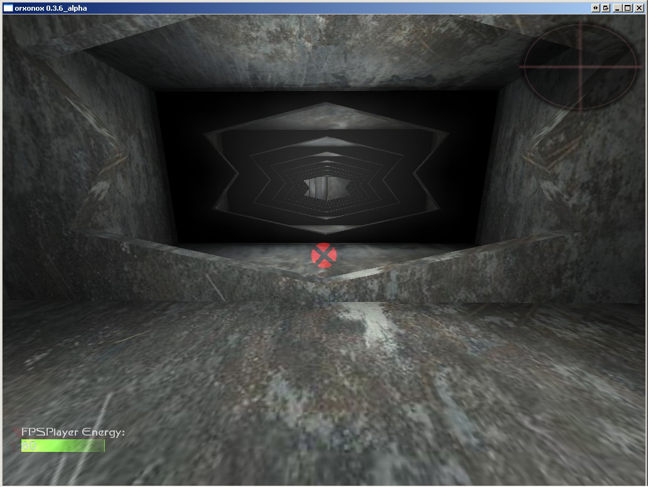Close the orxonox 0.3.6_alpha window
The width and height of the screenshot is (648, 487).
[x=639, y=8]
